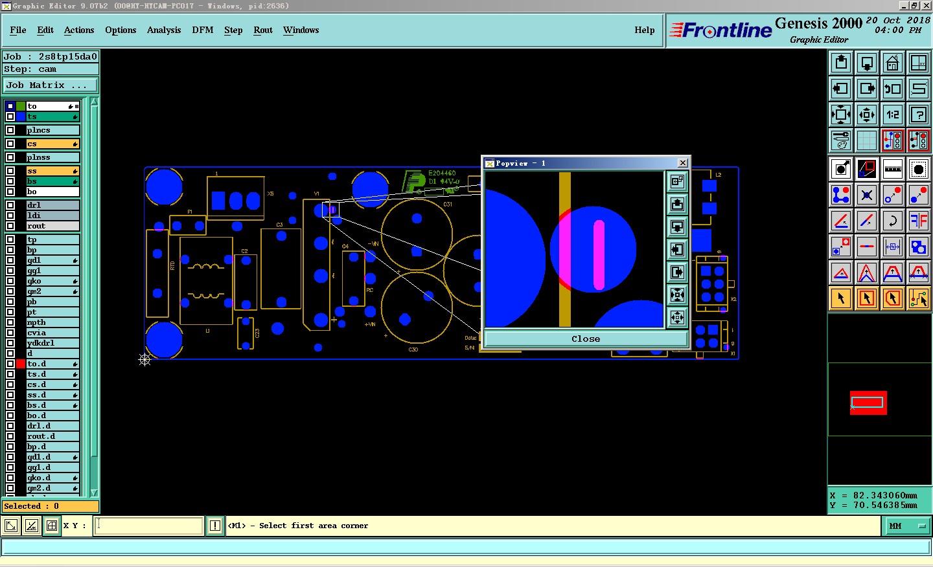
Task: Select the ruler measure tool
Action: point(893,169)
